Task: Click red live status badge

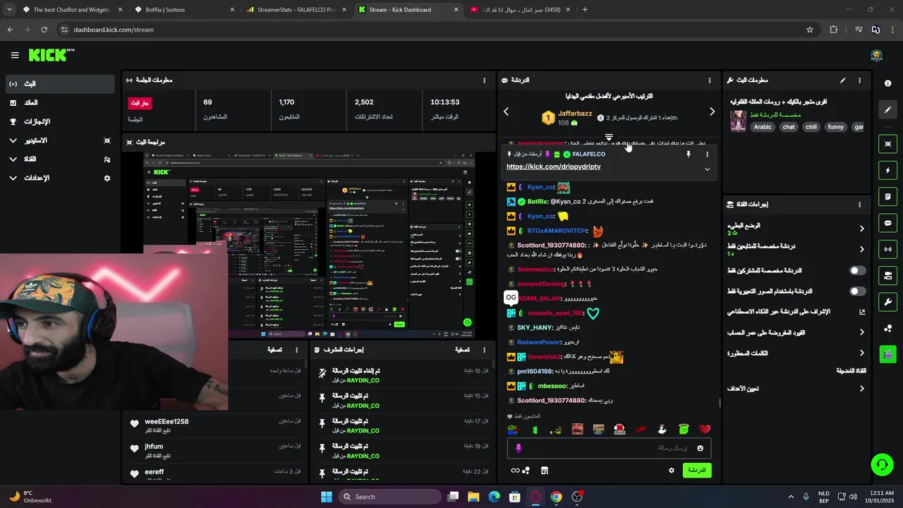Action: 140,103
